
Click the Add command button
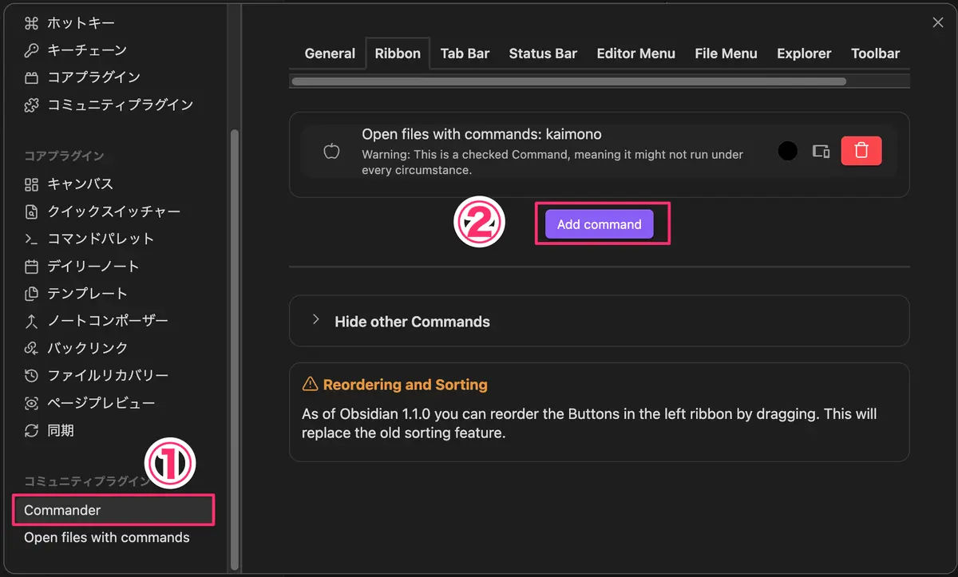click(x=600, y=224)
